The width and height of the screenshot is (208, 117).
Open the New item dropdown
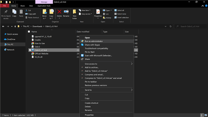84,10
